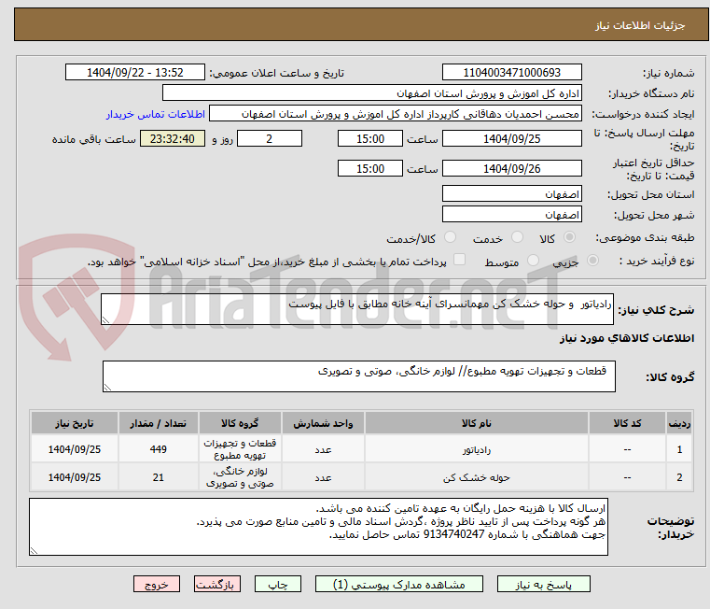Click the گروه کالا text area

coord(359,376)
